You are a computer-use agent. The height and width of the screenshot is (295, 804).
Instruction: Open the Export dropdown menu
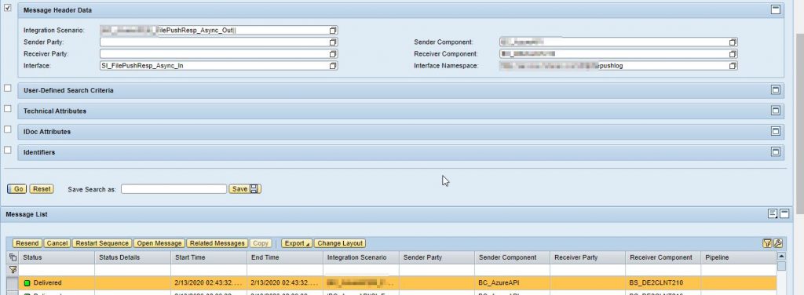297,243
